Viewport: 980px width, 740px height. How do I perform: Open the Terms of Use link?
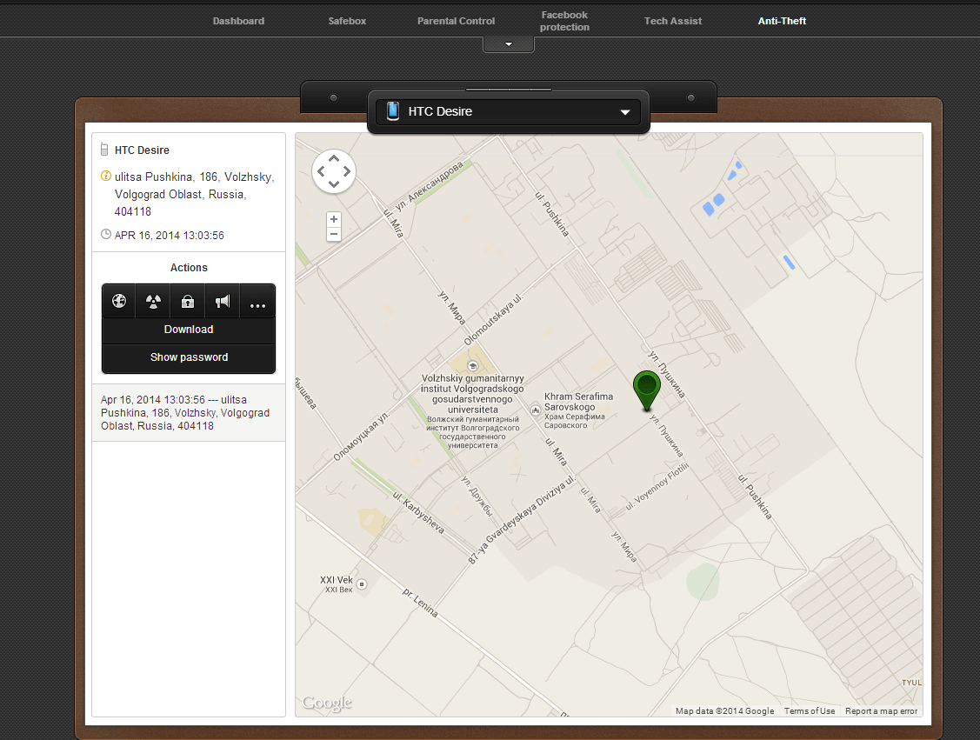[x=810, y=711]
